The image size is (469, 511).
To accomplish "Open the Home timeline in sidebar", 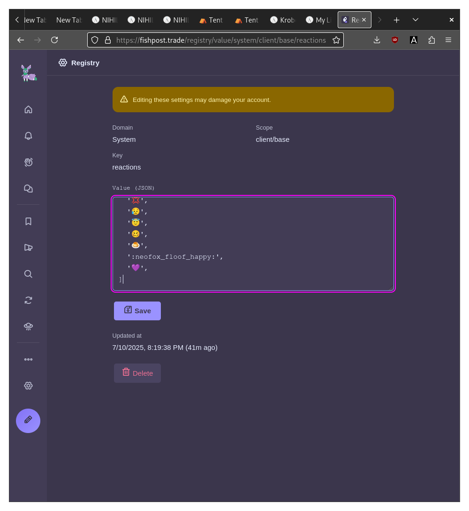I will [x=28, y=109].
